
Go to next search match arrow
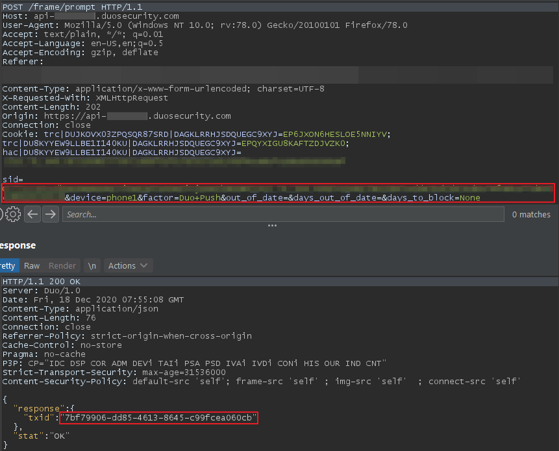coord(50,214)
